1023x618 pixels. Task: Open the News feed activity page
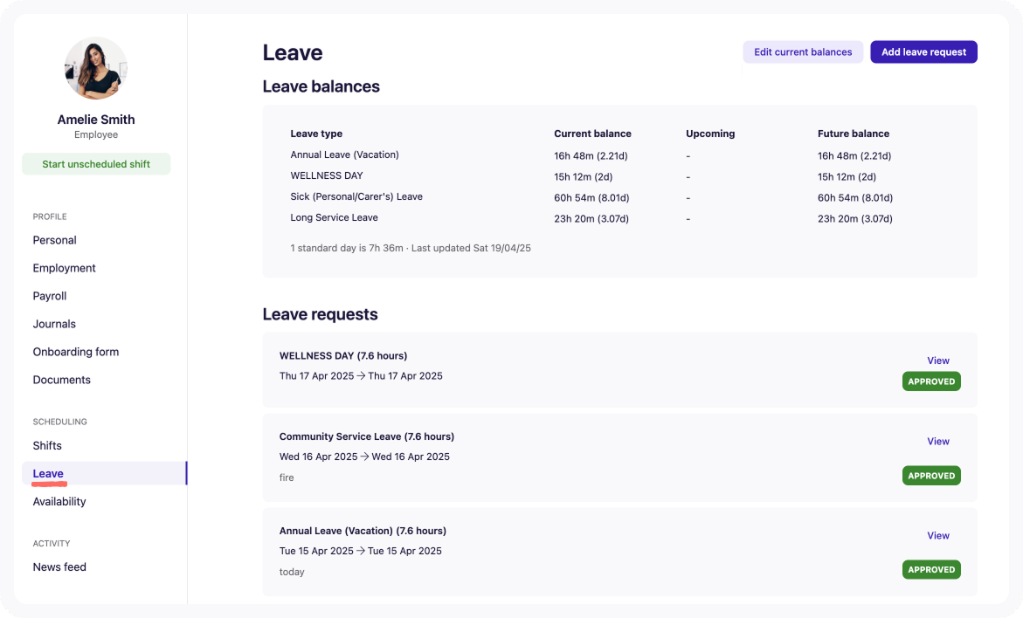pos(59,567)
